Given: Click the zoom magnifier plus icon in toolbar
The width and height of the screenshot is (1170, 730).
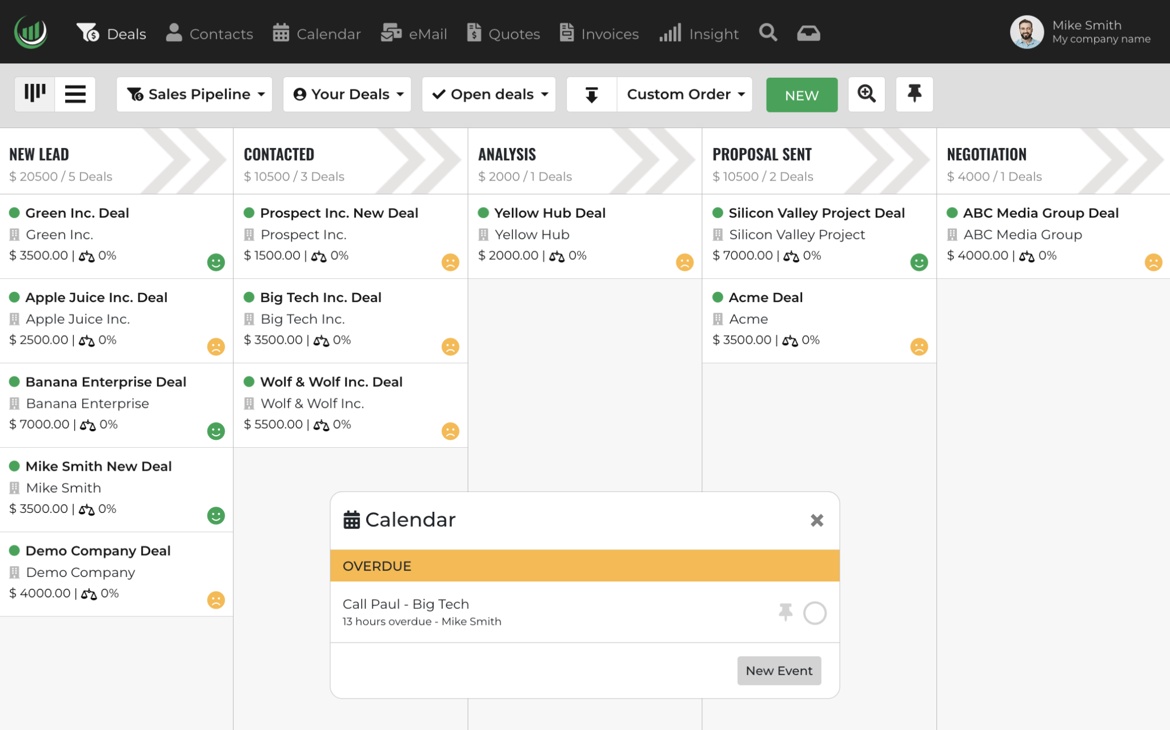Looking at the screenshot, I should 866,94.
